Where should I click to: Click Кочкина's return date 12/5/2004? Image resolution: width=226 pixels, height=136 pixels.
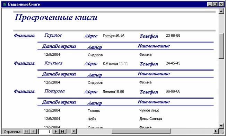click(52, 82)
